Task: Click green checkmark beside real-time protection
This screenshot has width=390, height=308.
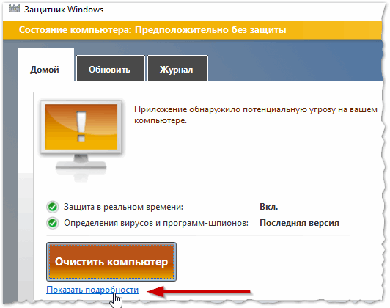Action: 53,207
